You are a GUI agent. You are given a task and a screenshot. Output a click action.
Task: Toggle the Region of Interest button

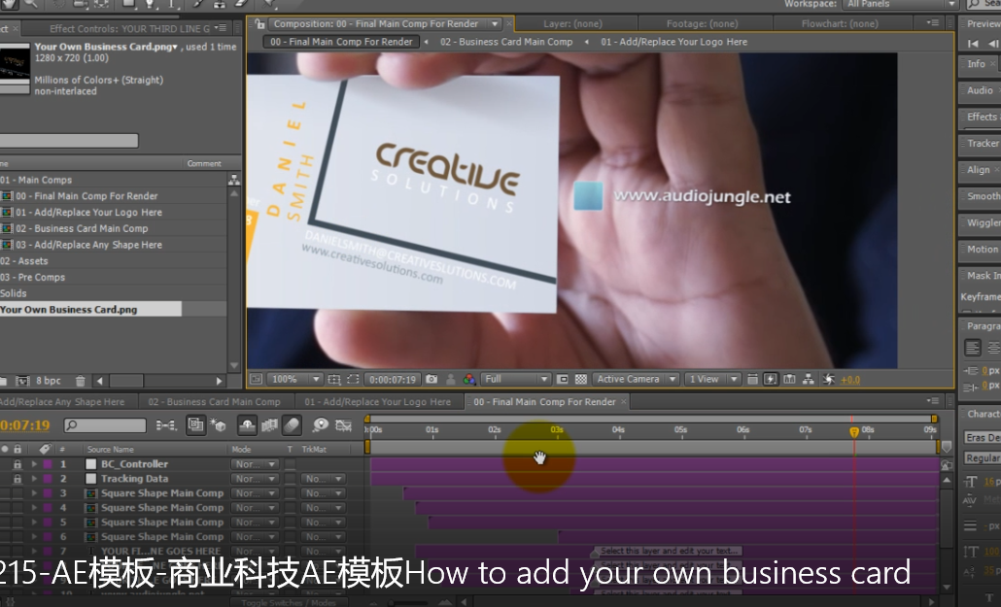[562, 379]
